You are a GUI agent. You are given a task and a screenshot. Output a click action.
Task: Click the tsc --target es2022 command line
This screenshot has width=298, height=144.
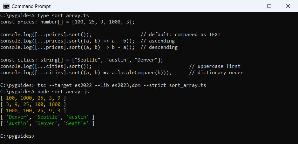pyautogui.click(x=103, y=85)
